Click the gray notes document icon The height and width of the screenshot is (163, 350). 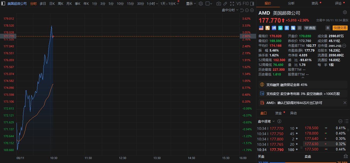[300, 28]
